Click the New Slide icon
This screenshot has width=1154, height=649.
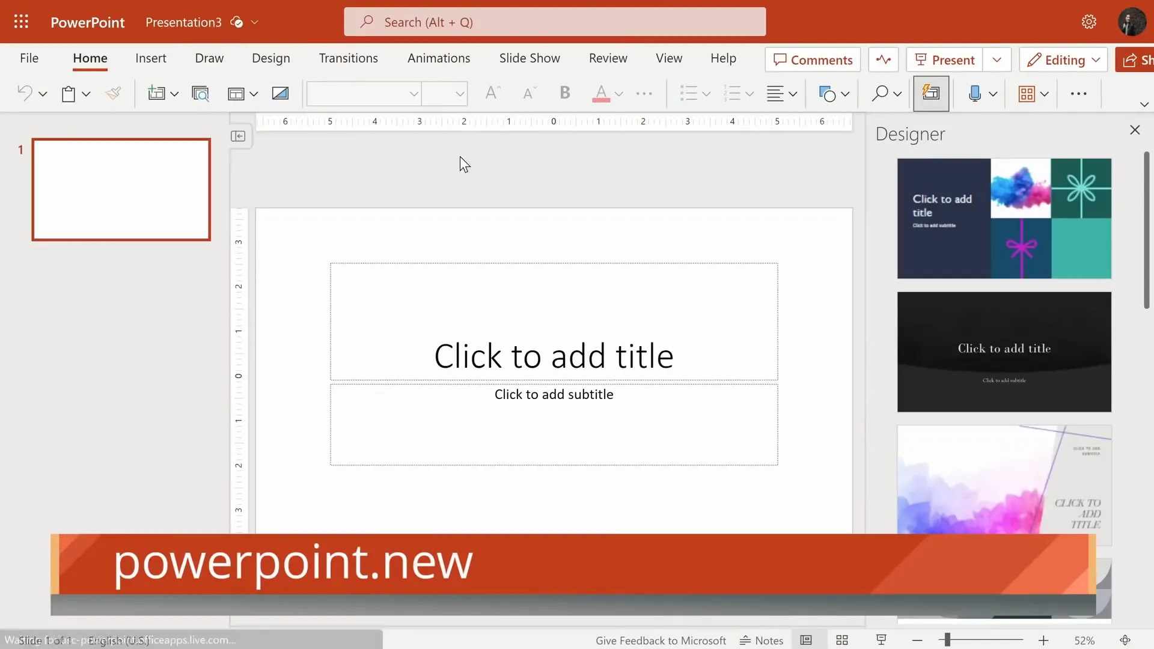[x=157, y=93]
